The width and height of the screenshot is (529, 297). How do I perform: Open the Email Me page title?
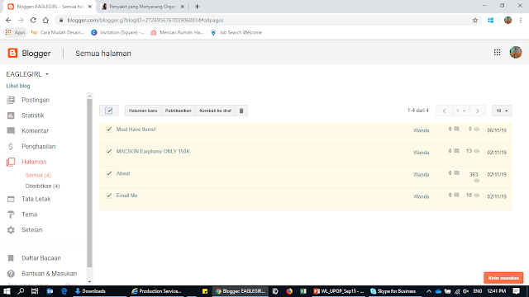pos(126,196)
